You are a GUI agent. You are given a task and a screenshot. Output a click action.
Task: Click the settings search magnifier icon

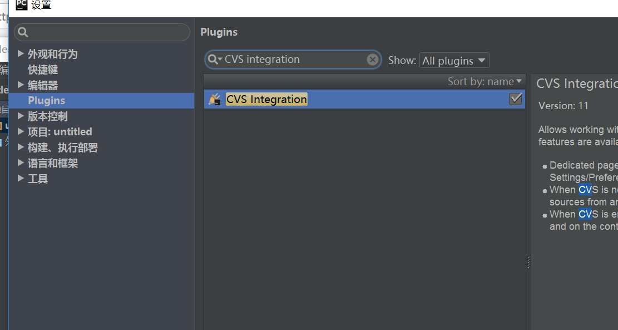23,32
